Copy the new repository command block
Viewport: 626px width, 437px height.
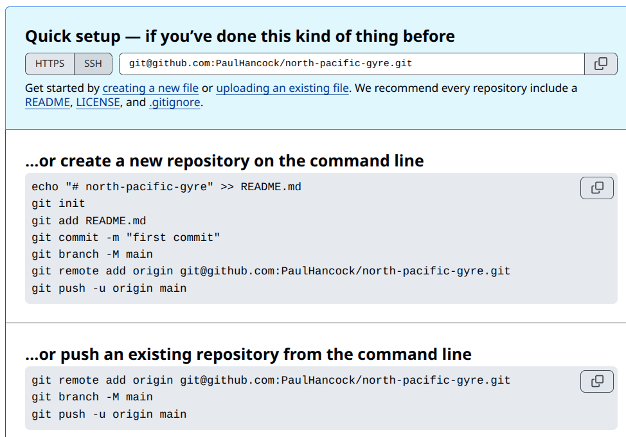[x=596, y=188]
